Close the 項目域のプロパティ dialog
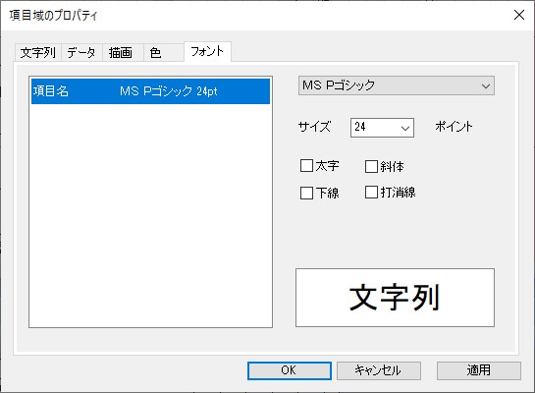Image resolution: width=535 pixels, height=393 pixels. pos(519,15)
